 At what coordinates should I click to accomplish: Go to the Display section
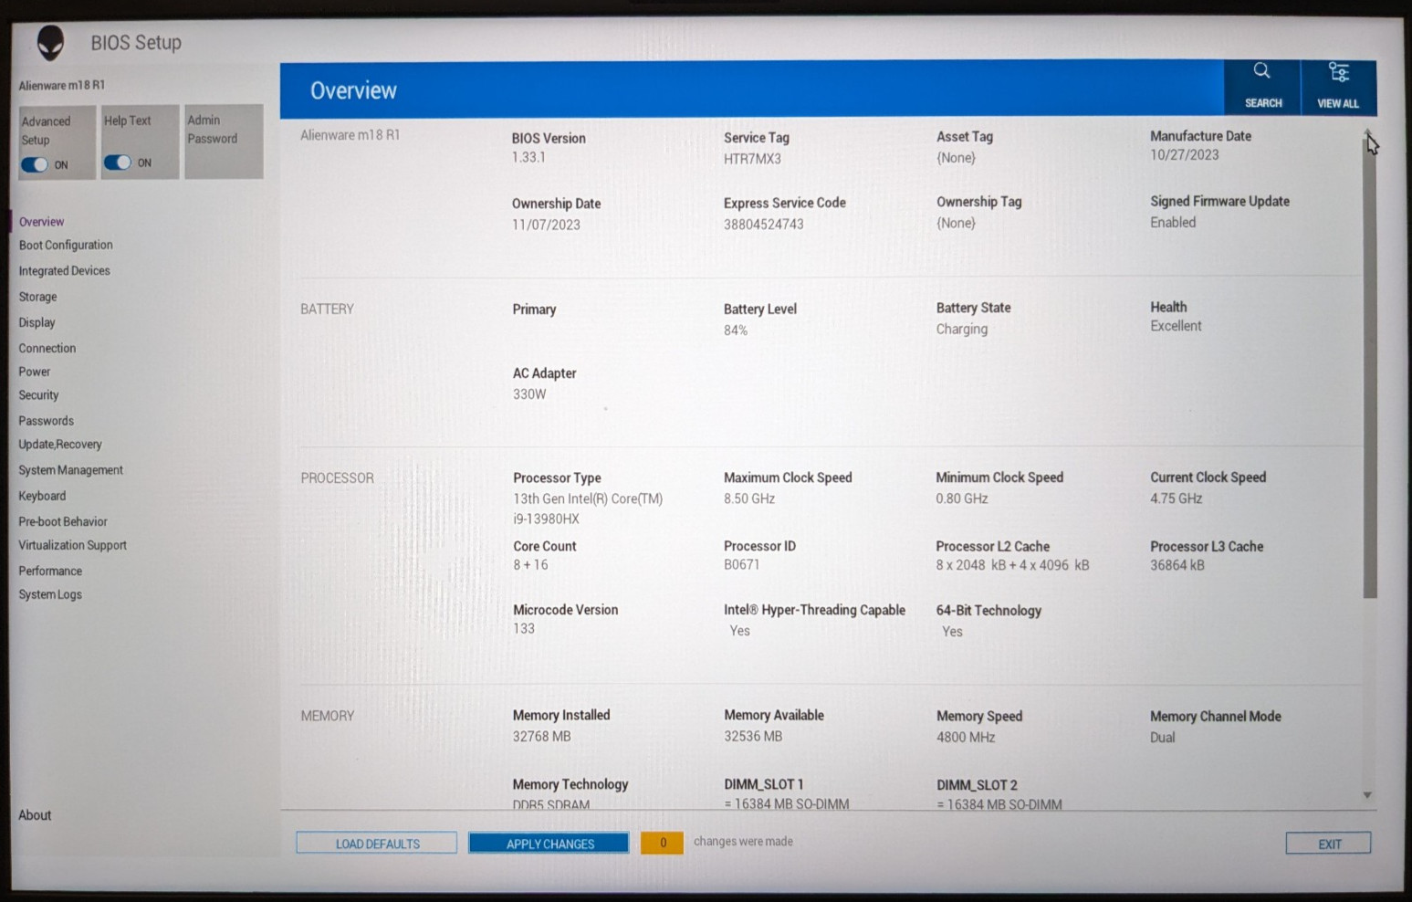(x=37, y=322)
